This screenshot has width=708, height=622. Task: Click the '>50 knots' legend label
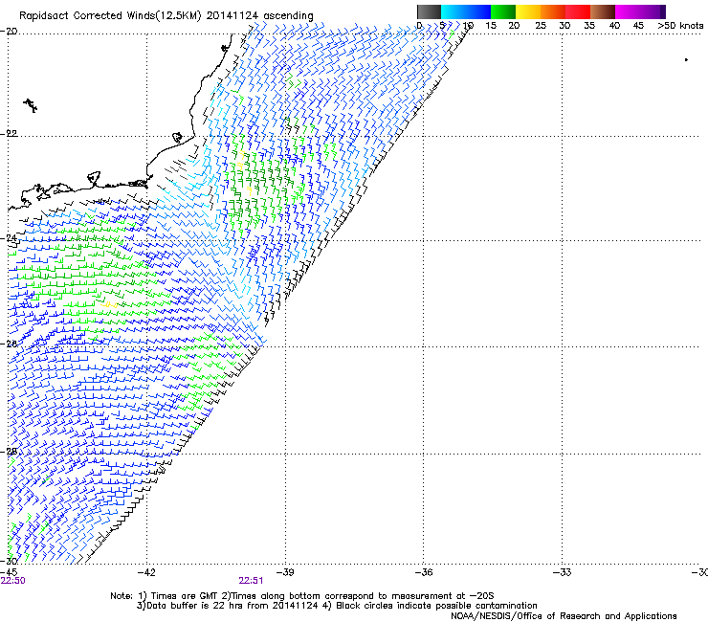680,26
